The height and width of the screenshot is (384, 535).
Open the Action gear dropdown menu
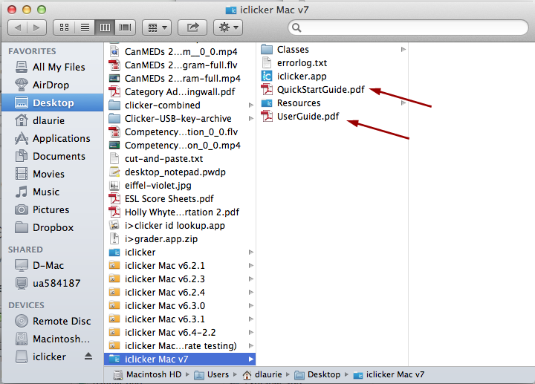coord(227,27)
